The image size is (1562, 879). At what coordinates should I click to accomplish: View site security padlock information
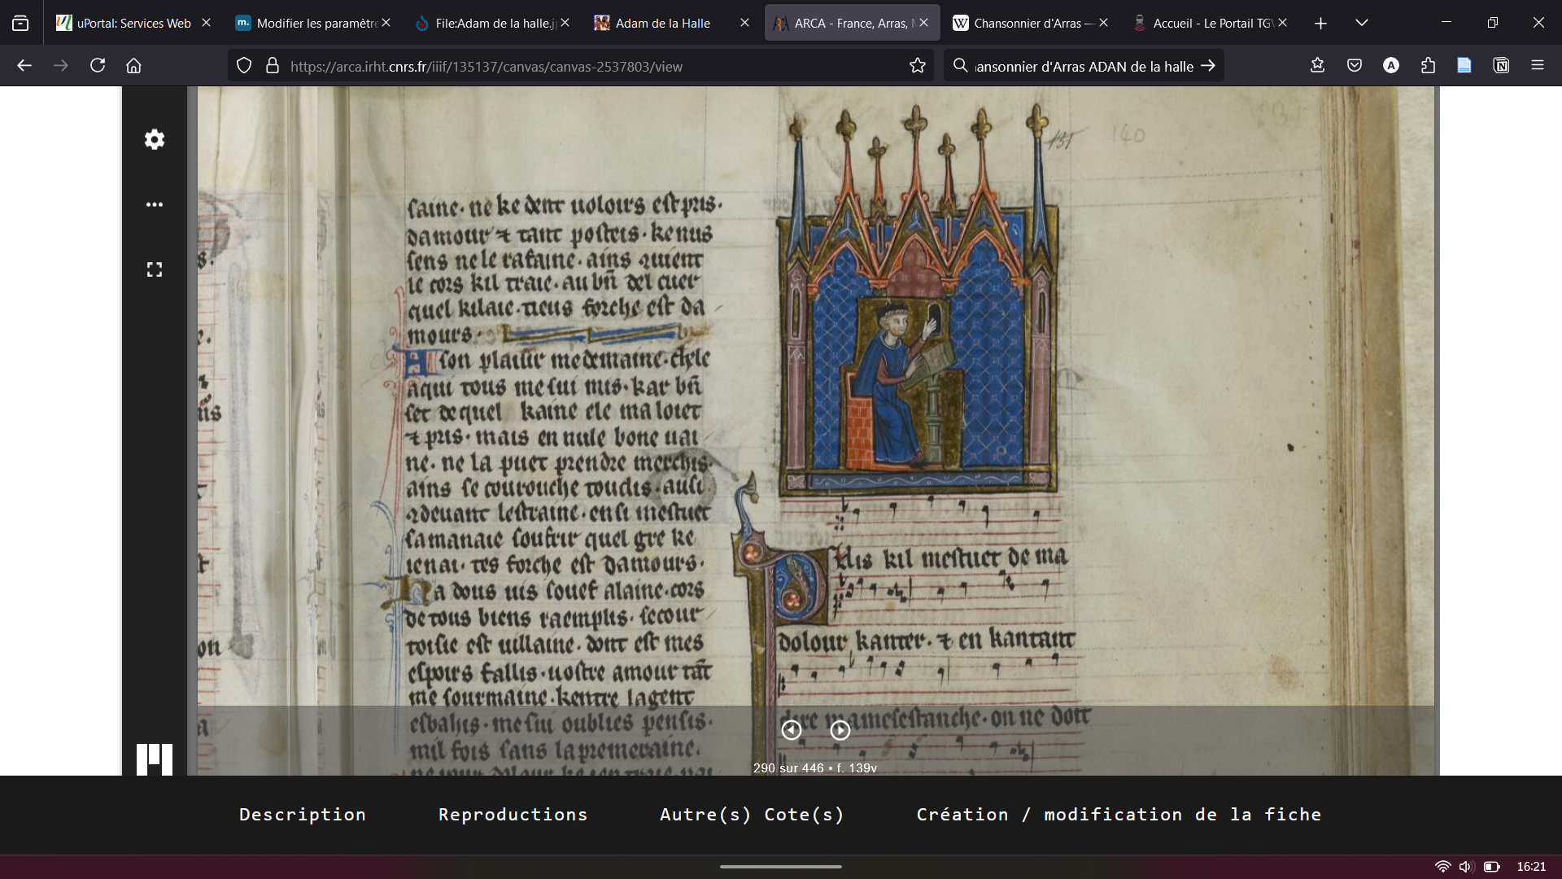coord(273,66)
